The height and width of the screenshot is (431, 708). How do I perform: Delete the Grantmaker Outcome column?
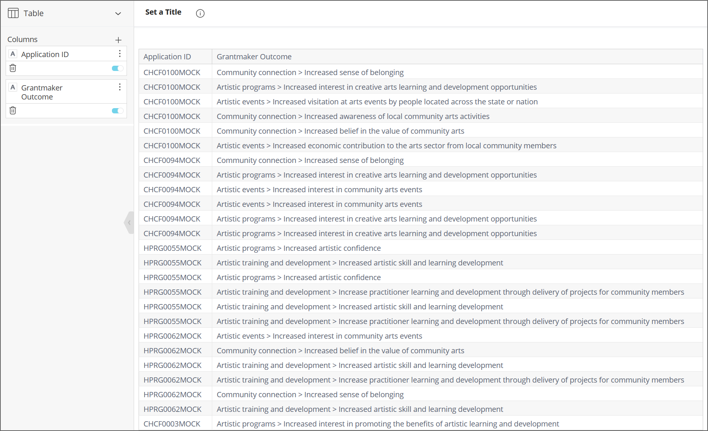[13, 110]
